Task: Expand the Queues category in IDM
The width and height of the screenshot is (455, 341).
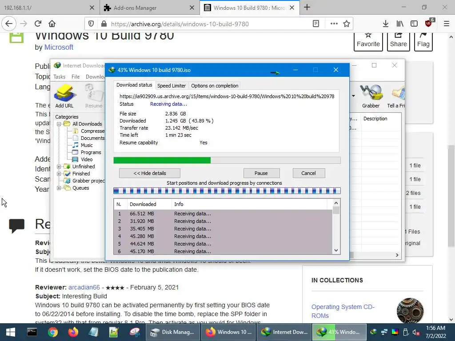Action: click(x=59, y=188)
